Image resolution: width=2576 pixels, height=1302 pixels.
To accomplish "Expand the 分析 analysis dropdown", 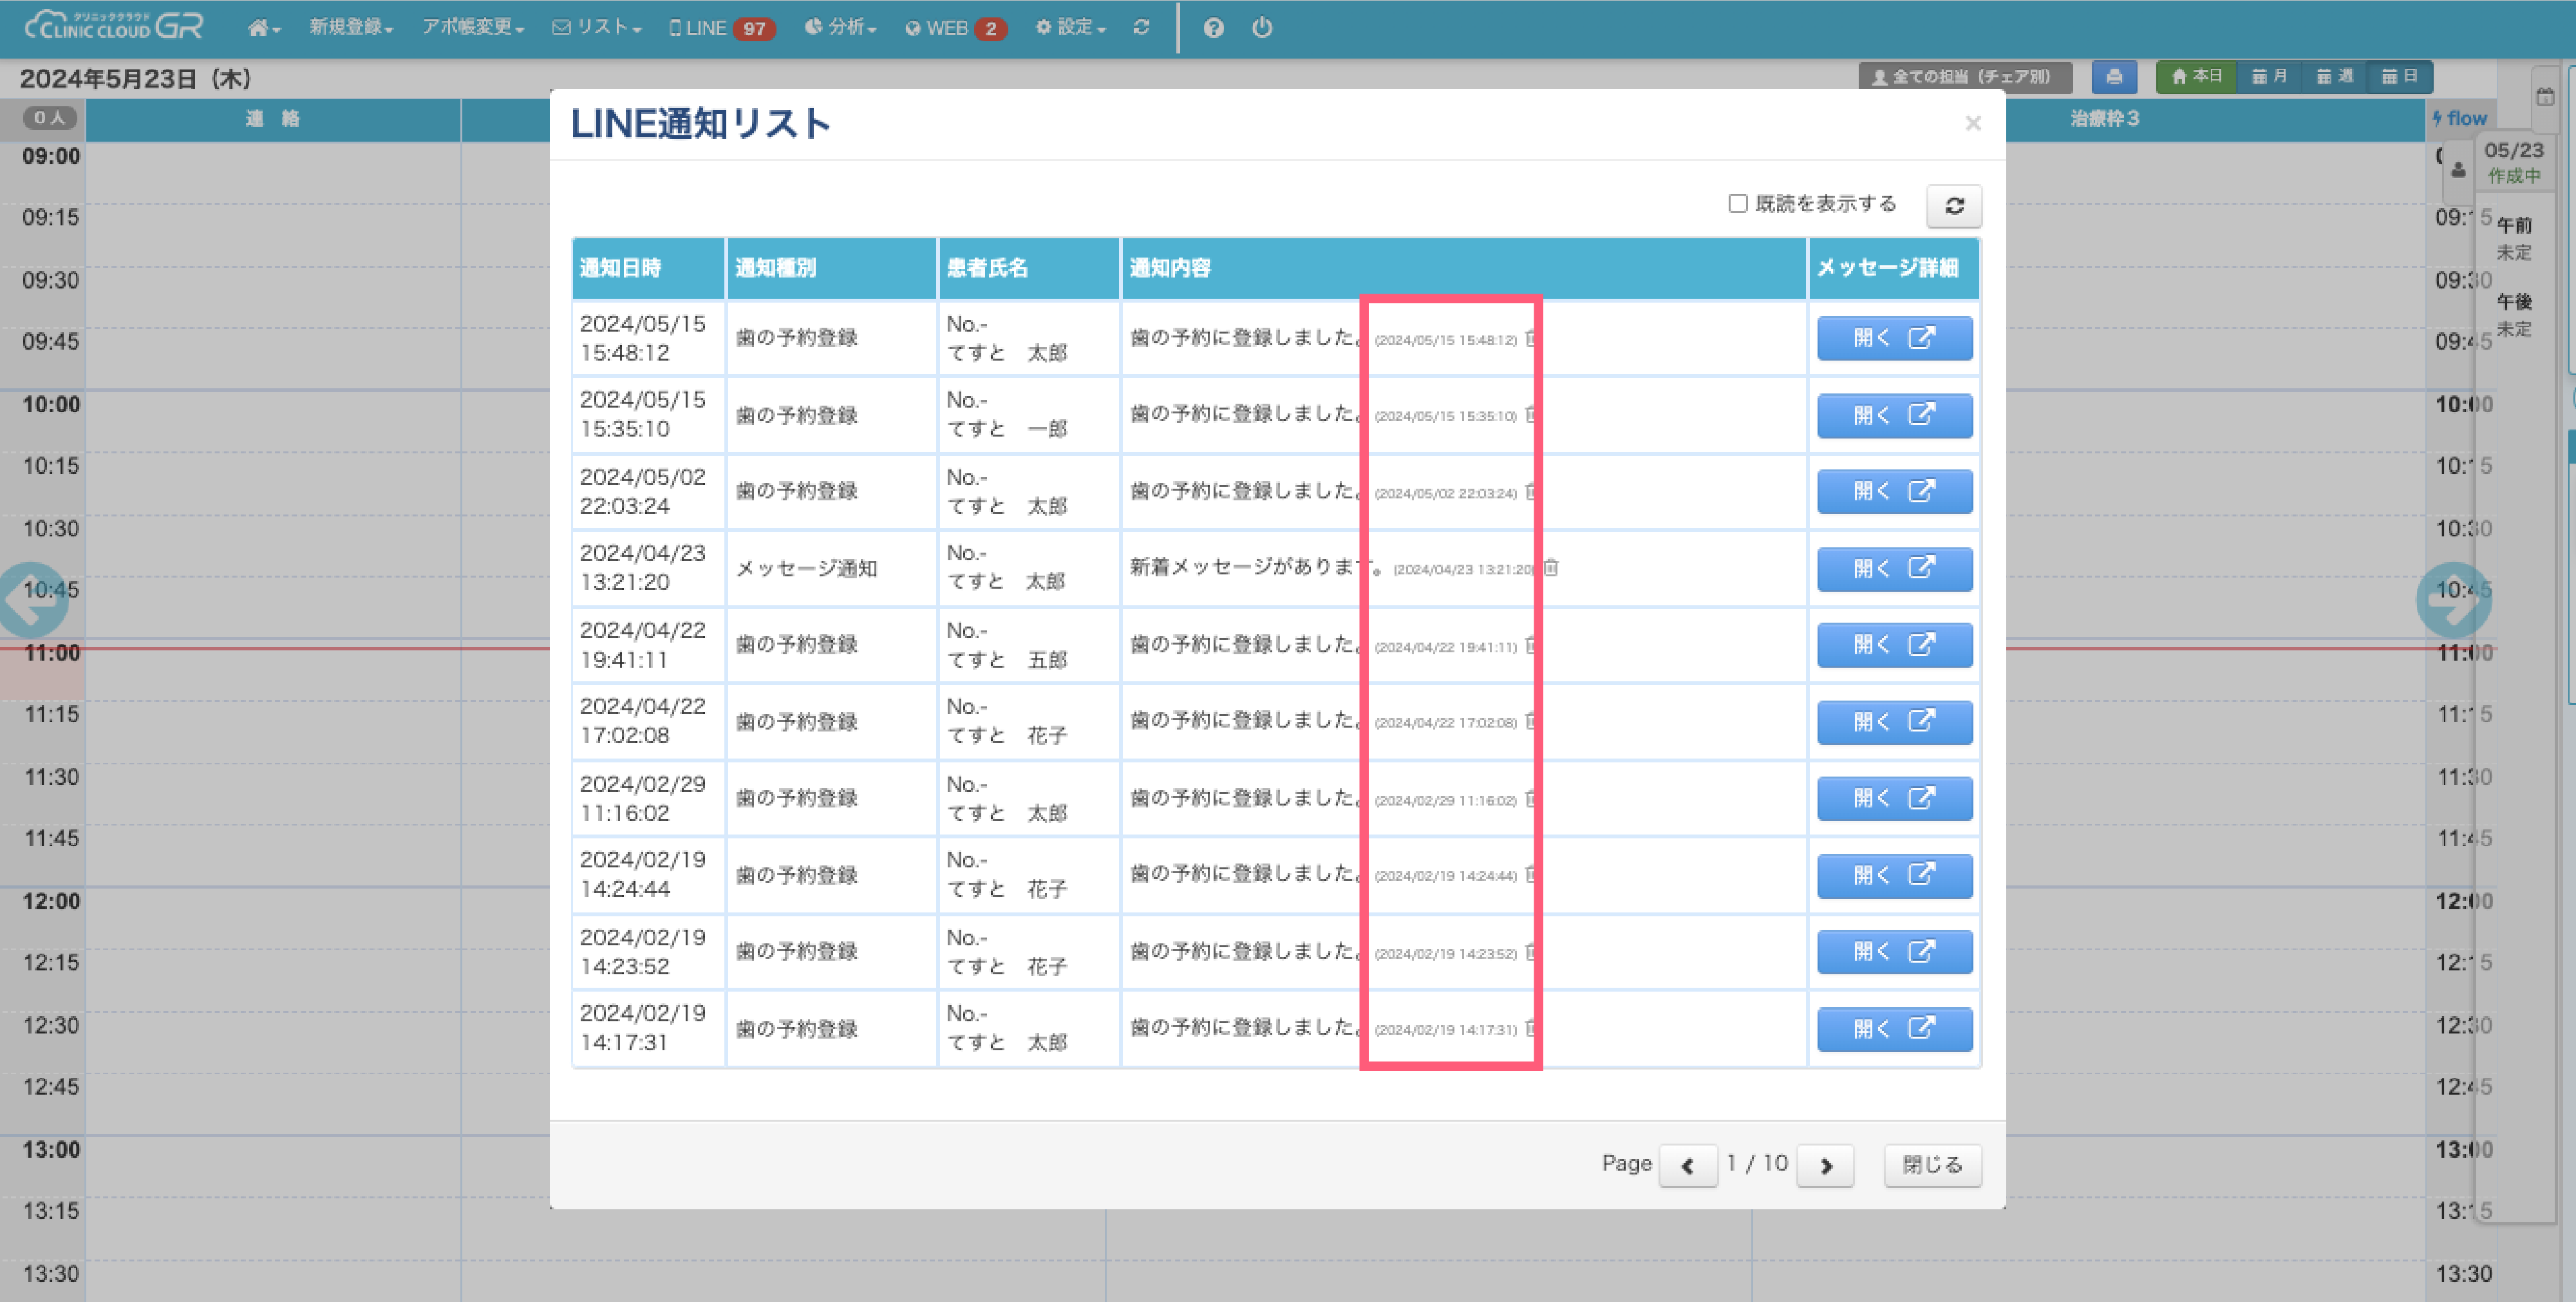I will coord(840,28).
